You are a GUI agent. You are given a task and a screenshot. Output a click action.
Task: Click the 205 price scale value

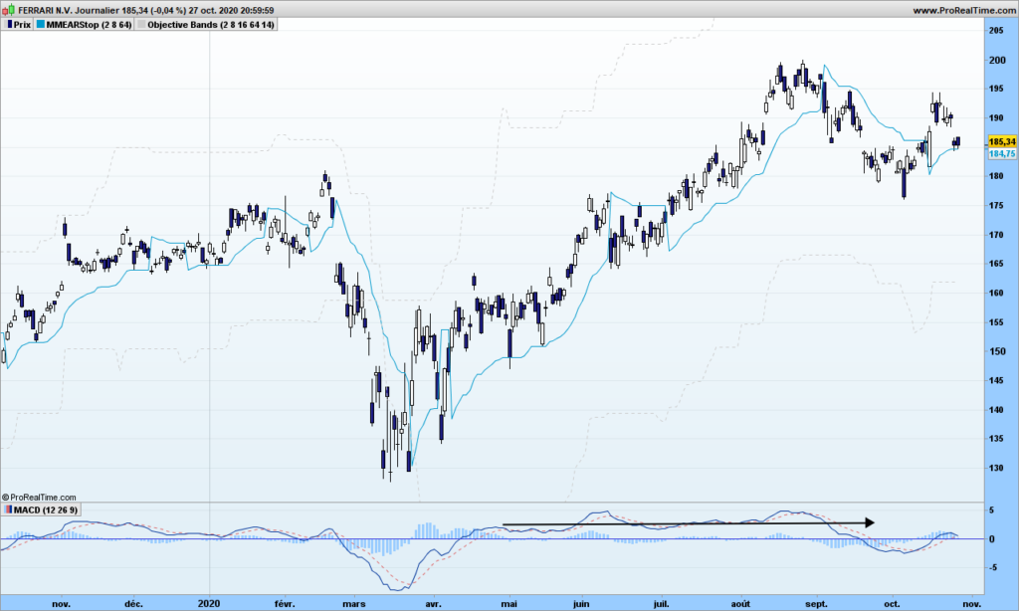(995, 31)
